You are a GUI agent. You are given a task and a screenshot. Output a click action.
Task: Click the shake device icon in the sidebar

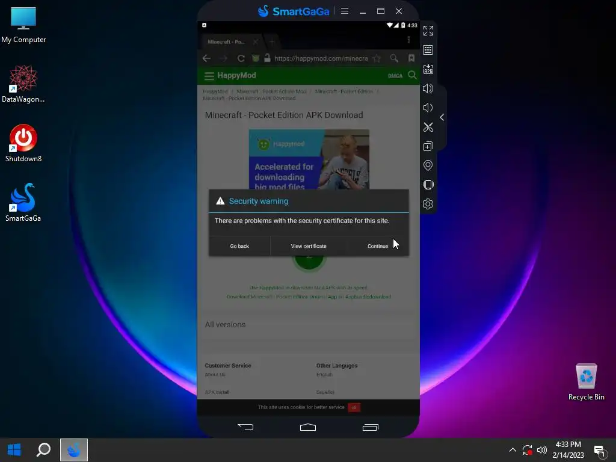428,185
